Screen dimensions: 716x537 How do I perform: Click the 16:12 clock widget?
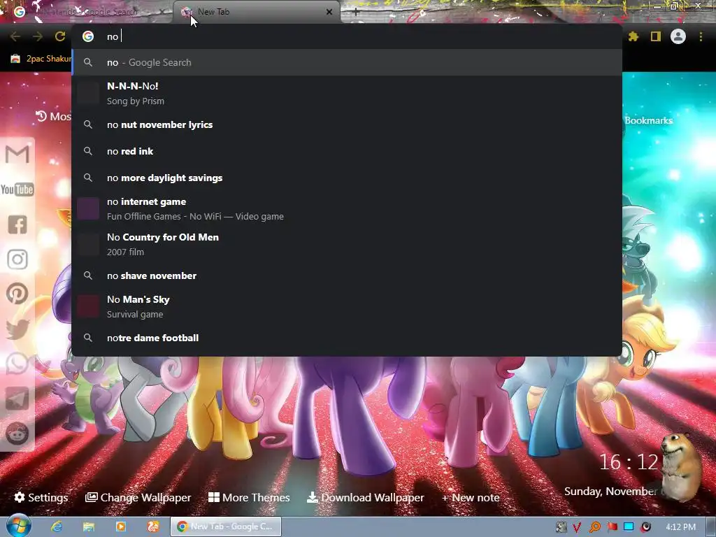click(x=629, y=462)
